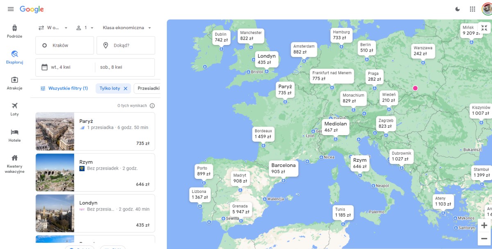The height and width of the screenshot is (249, 492).
Task: Open the Loty section from the sidebar
Action: (x=14, y=109)
